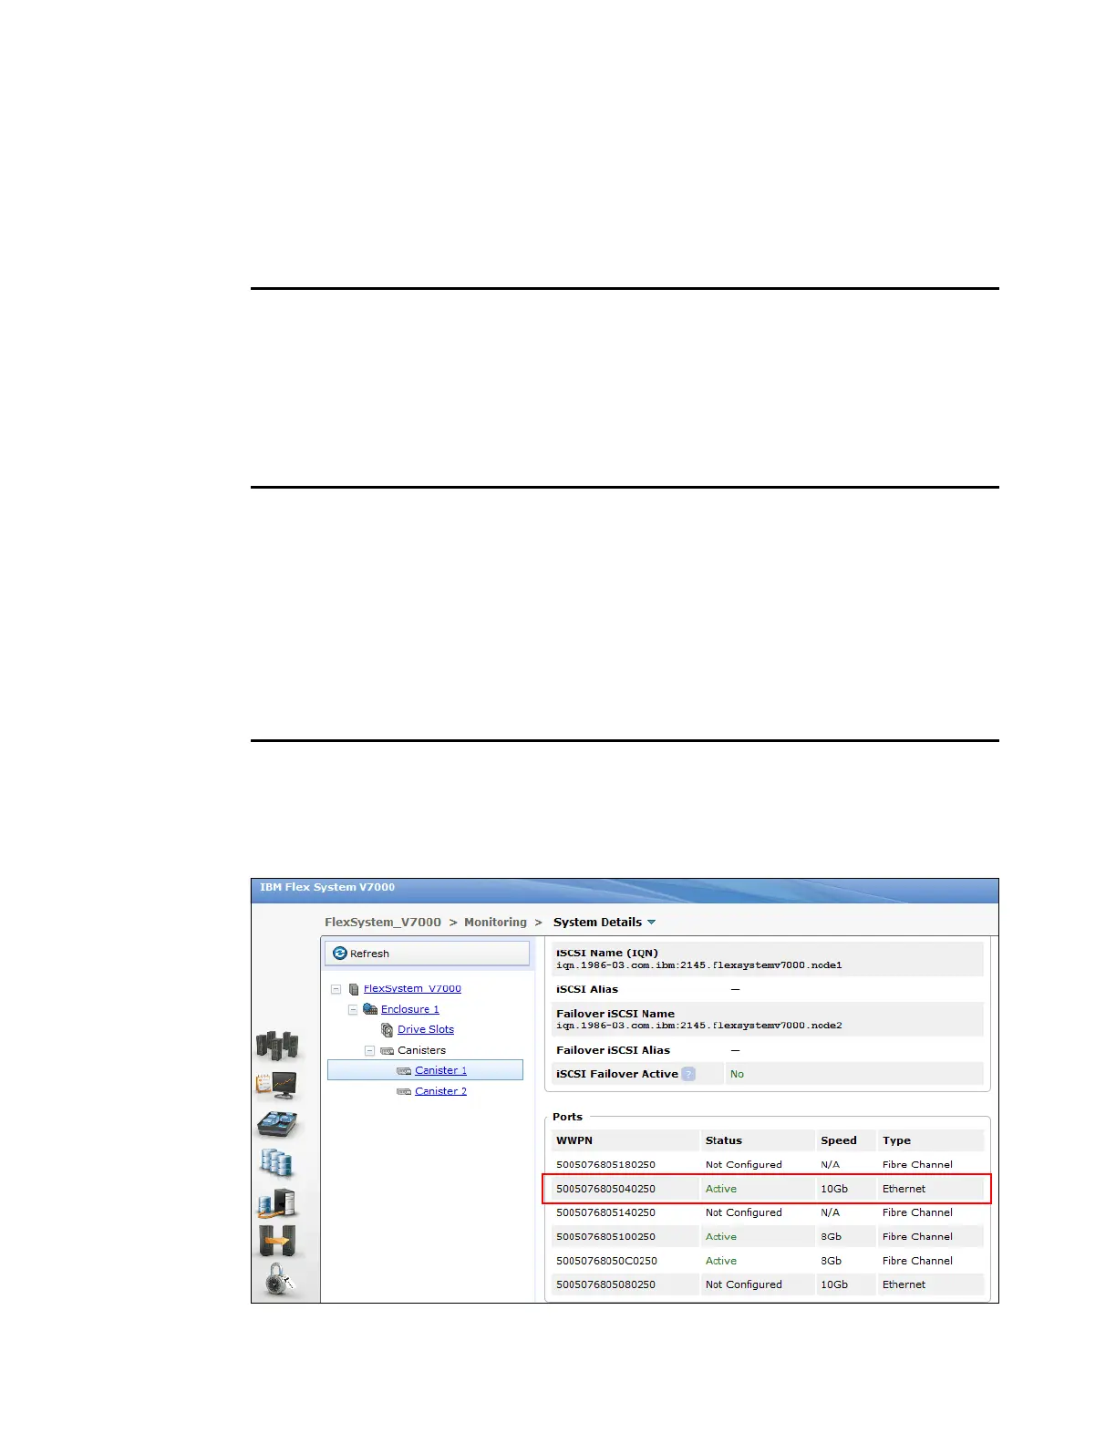
Task: Click the iSCSI Name (IQN) node1 value
Action: (x=699, y=965)
